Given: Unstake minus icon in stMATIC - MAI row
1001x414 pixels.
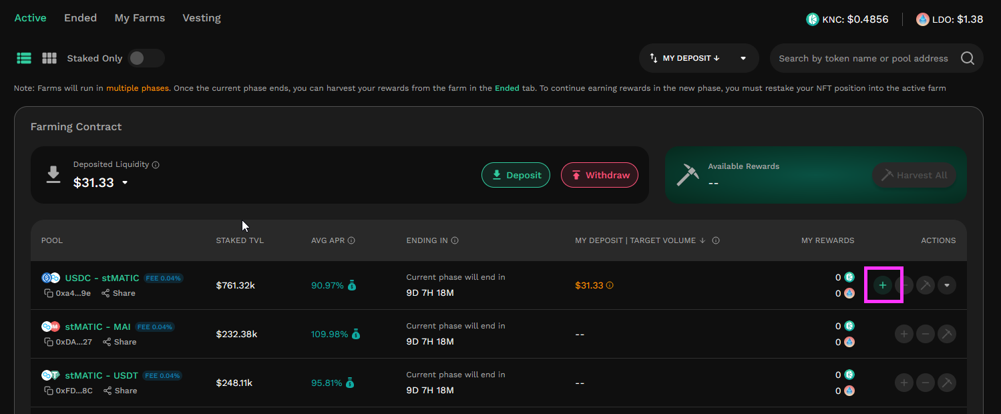Looking at the screenshot, I should tap(925, 334).
